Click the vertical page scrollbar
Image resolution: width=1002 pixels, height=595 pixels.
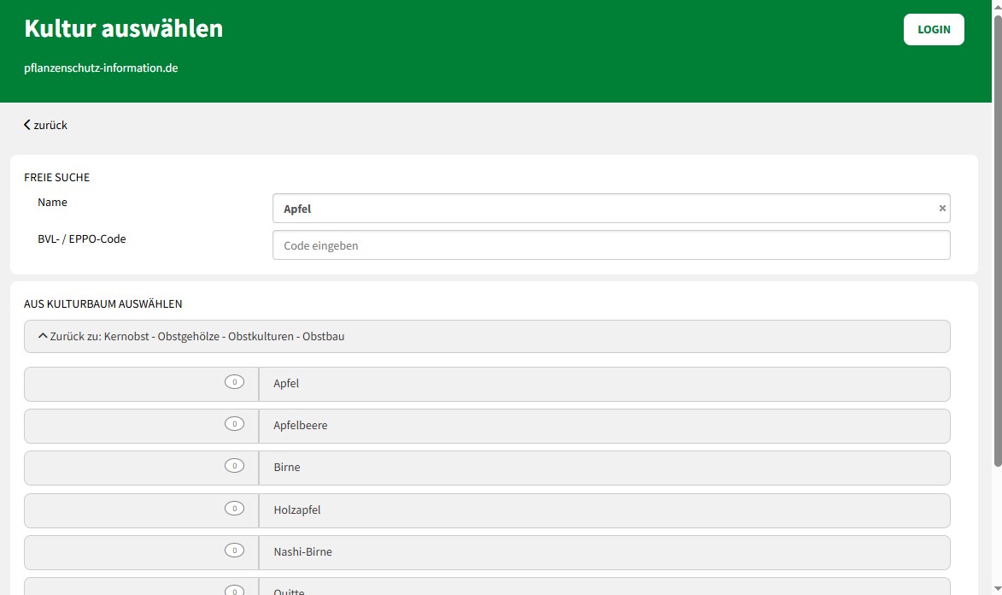[x=997, y=239]
